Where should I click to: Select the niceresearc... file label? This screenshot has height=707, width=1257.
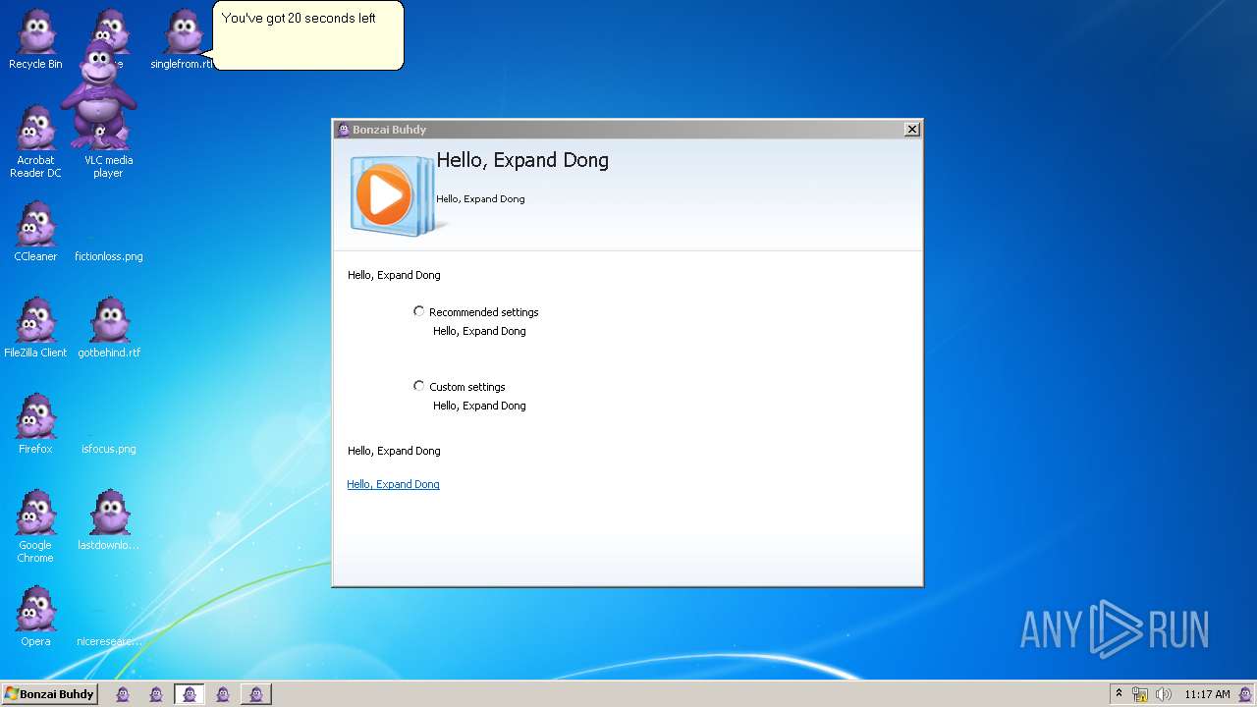pos(109,641)
